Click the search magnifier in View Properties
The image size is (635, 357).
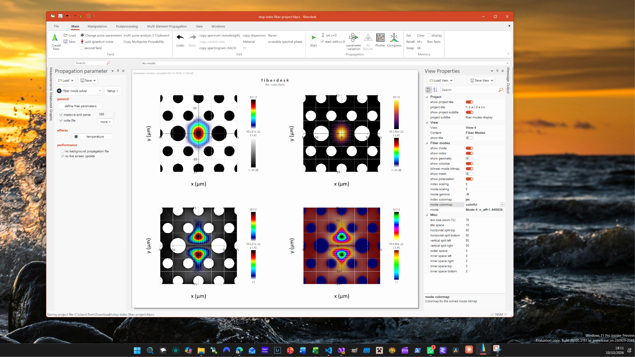click(x=500, y=90)
